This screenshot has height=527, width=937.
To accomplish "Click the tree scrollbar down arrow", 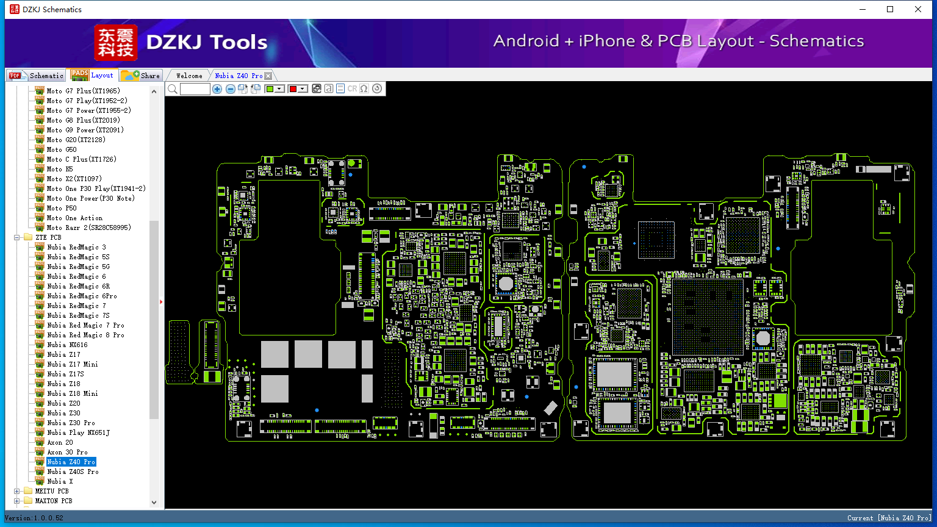I will coord(154,503).
